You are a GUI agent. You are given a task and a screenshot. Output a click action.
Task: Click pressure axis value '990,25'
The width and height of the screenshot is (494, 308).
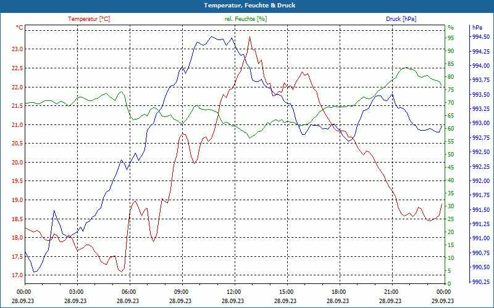[x=481, y=282]
